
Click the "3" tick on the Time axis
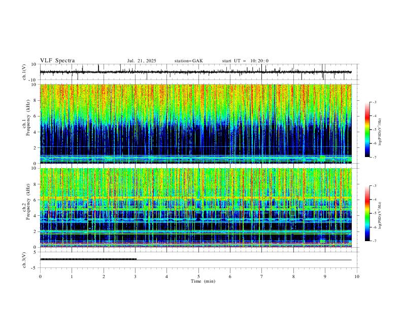coord(135,277)
